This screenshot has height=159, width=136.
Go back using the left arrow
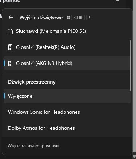[x=11, y=18]
